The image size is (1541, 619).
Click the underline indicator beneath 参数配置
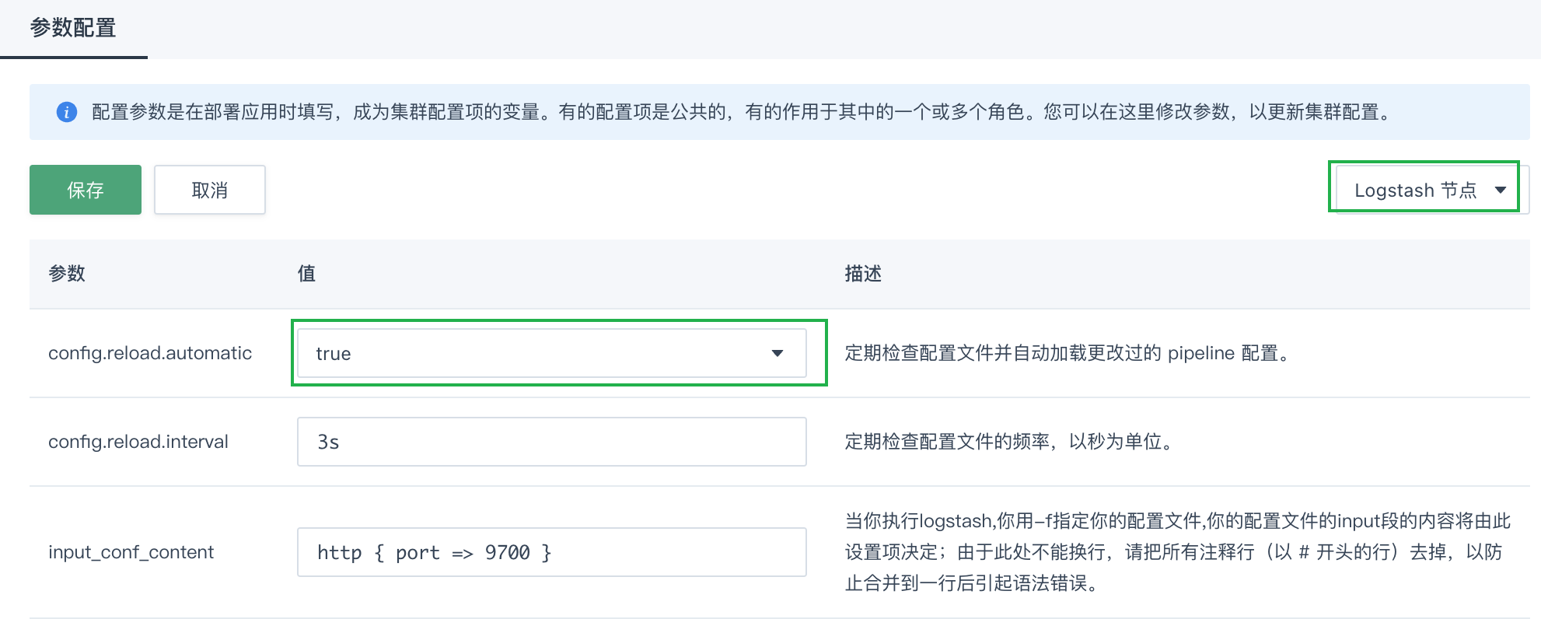pos(75,57)
